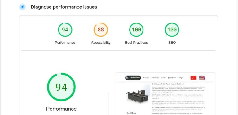Click the Best Practices label under its gauge

point(136,43)
